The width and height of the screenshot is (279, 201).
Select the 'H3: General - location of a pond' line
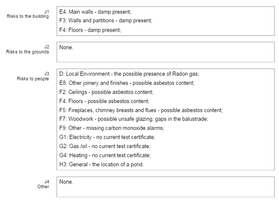point(101,164)
